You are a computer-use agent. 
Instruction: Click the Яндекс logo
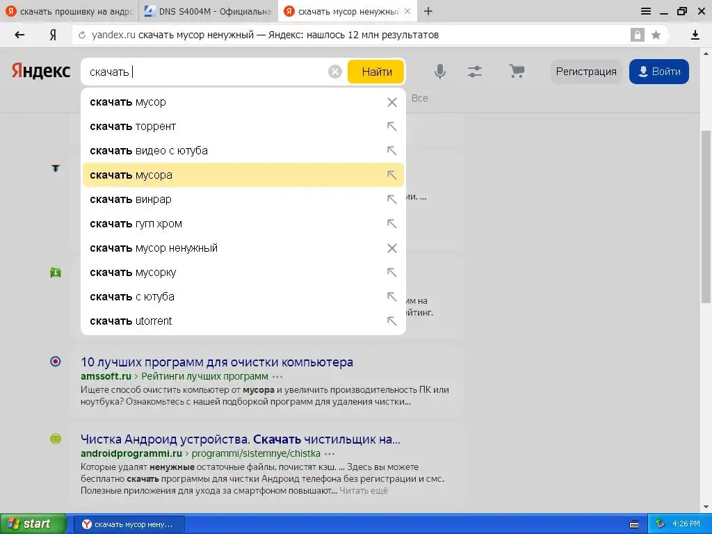pyautogui.click(x=41, y=71)
